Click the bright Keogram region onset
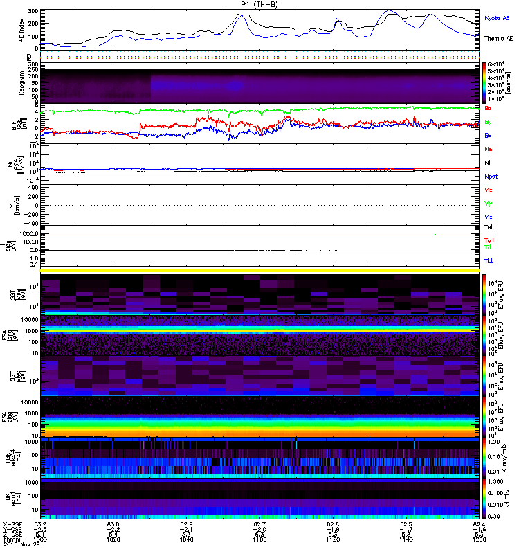The height and width of the screenshot is (554, 519). [152, 84]
